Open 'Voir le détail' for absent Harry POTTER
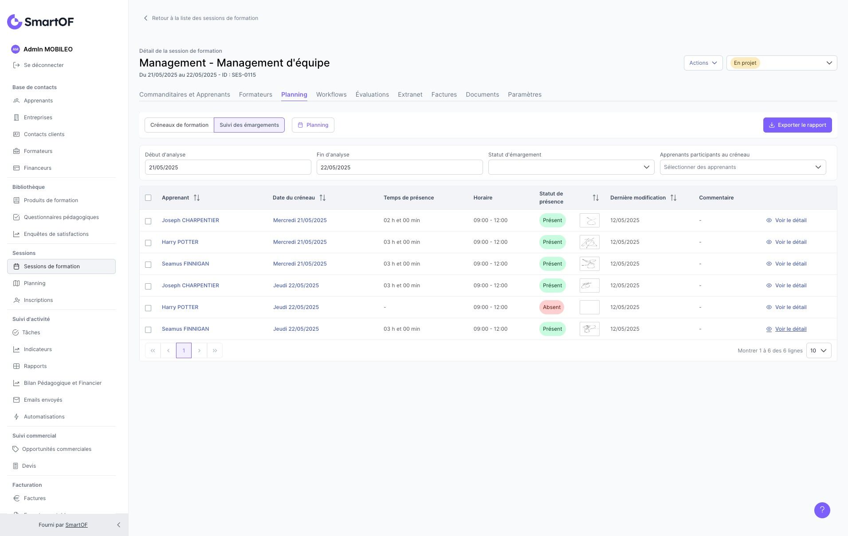Image resolution: width=848 pixels, height=536 pixels. [790, 307]
